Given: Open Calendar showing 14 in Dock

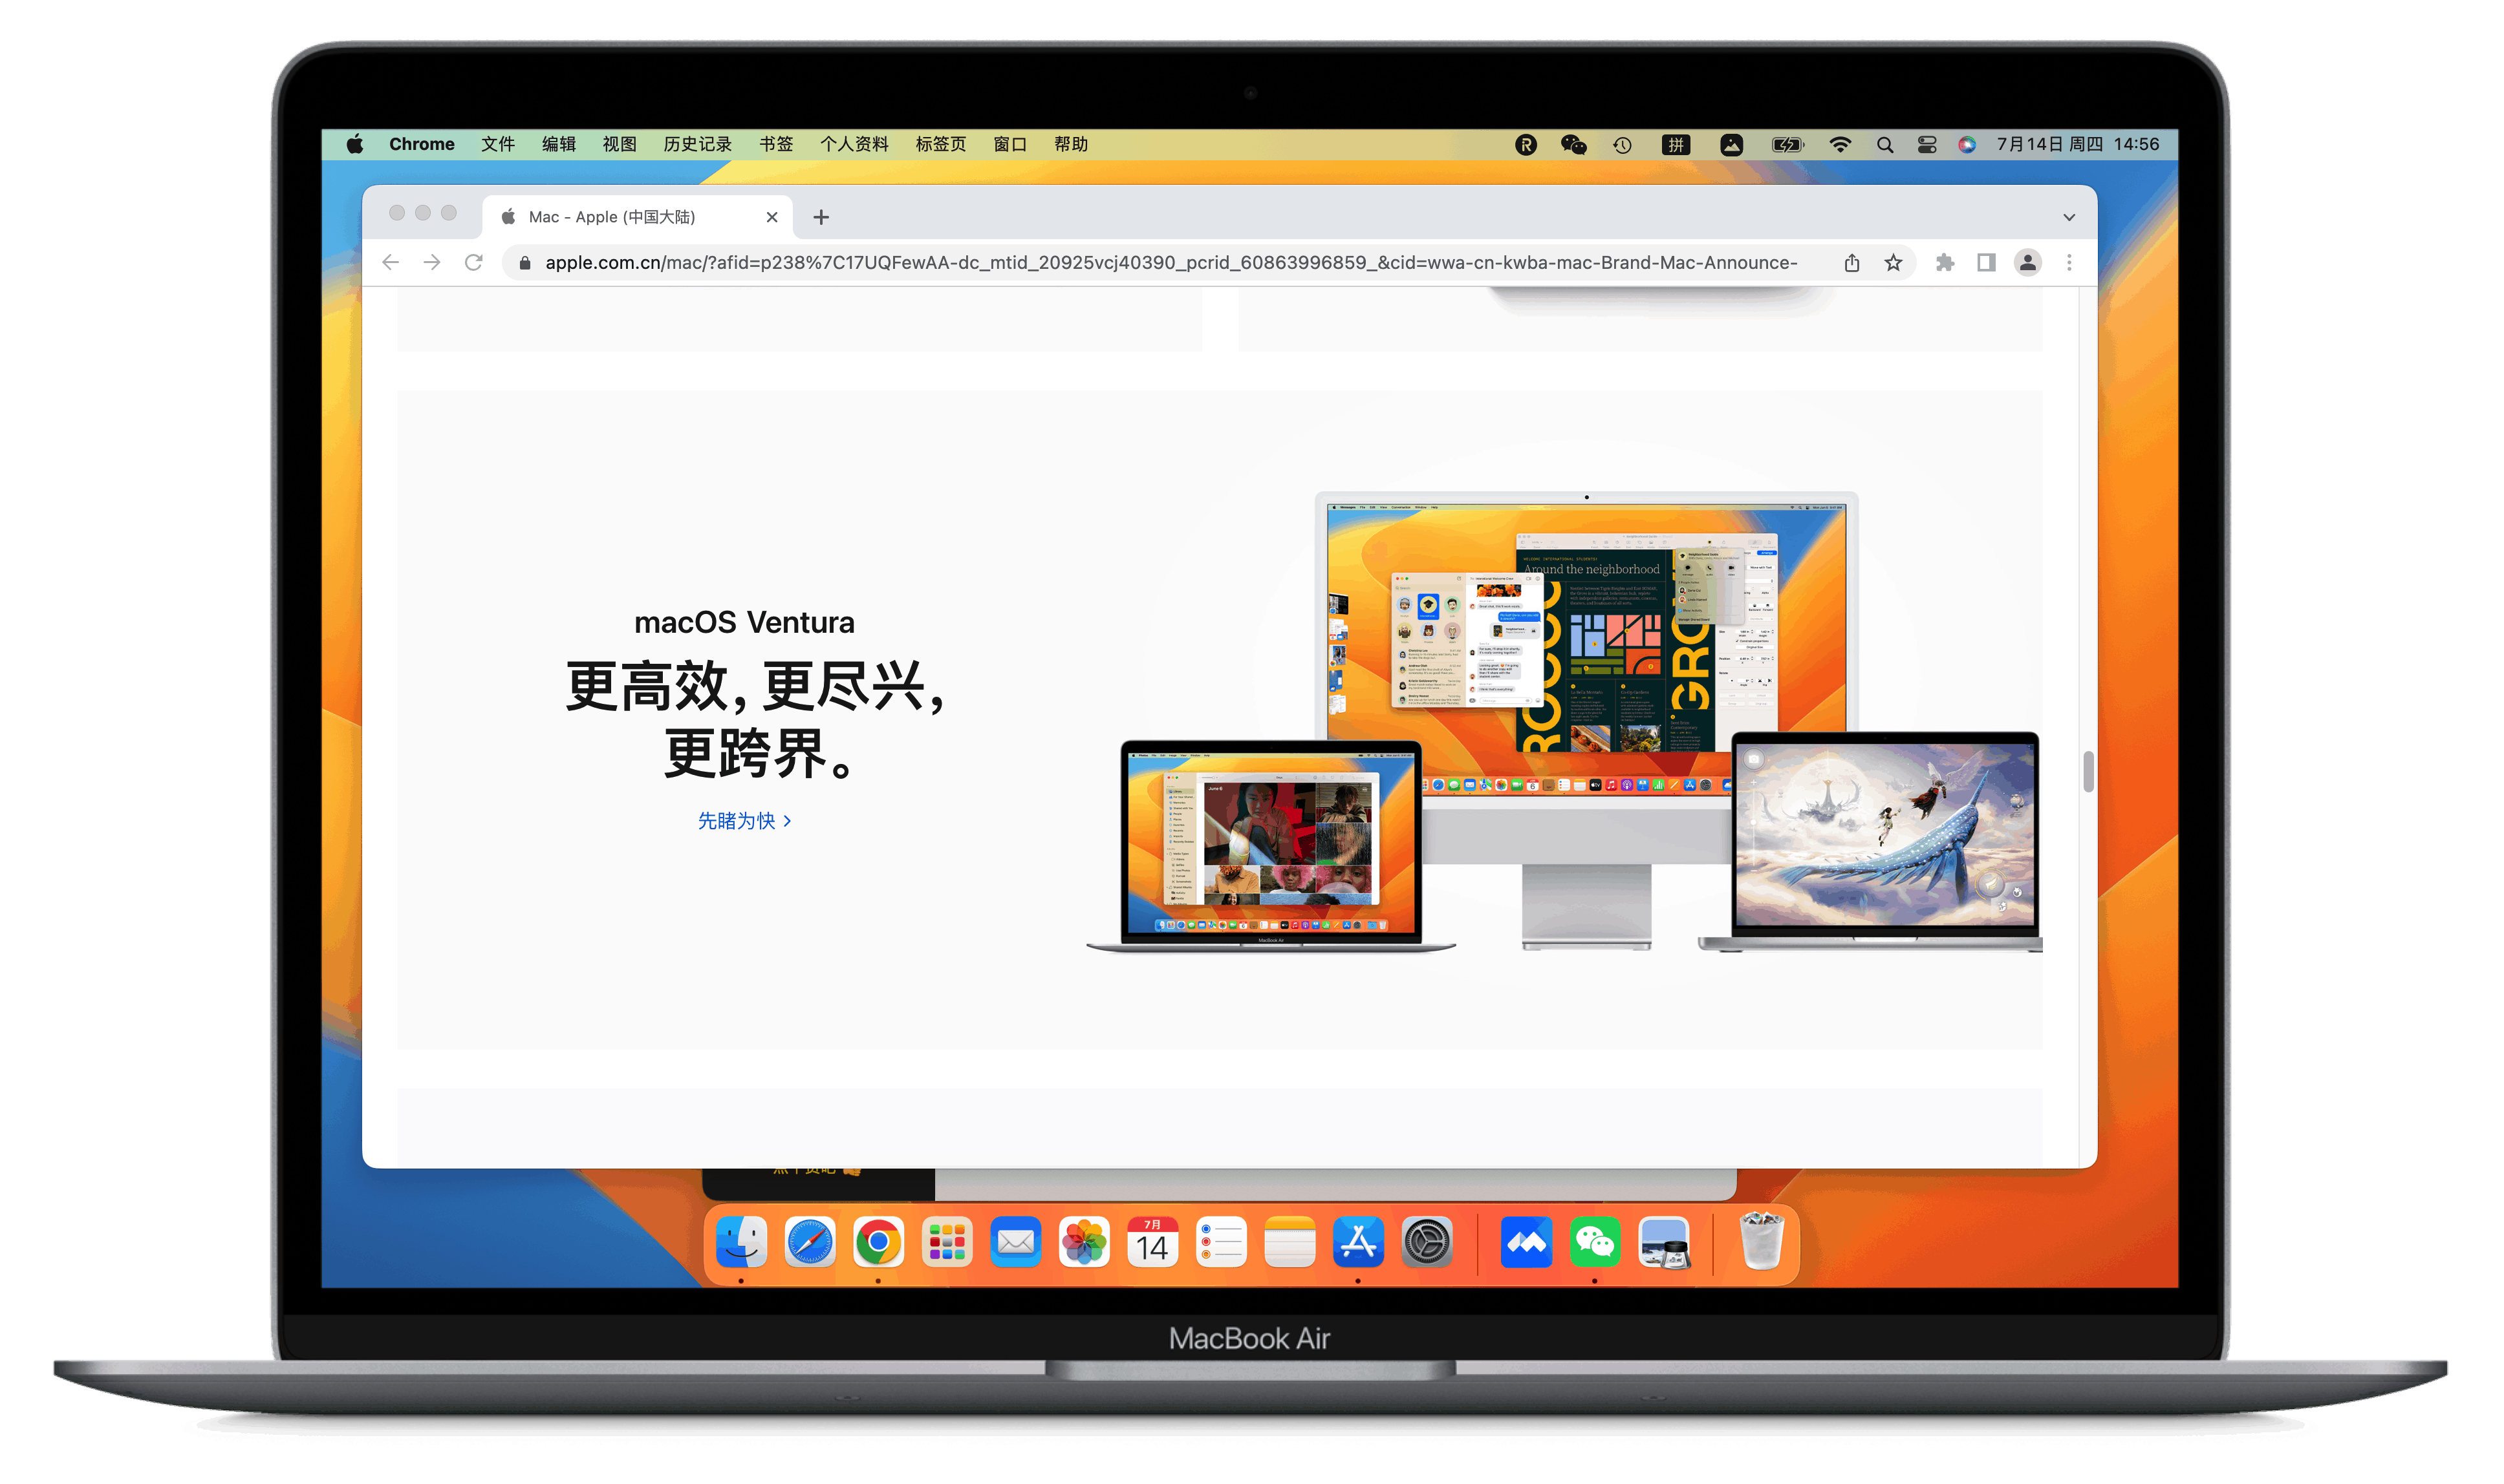Looking at the screenshot, I should [1152, 1243].
